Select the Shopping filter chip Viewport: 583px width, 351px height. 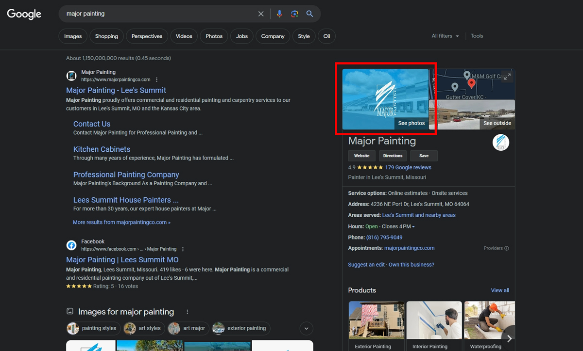pos(106,36)
